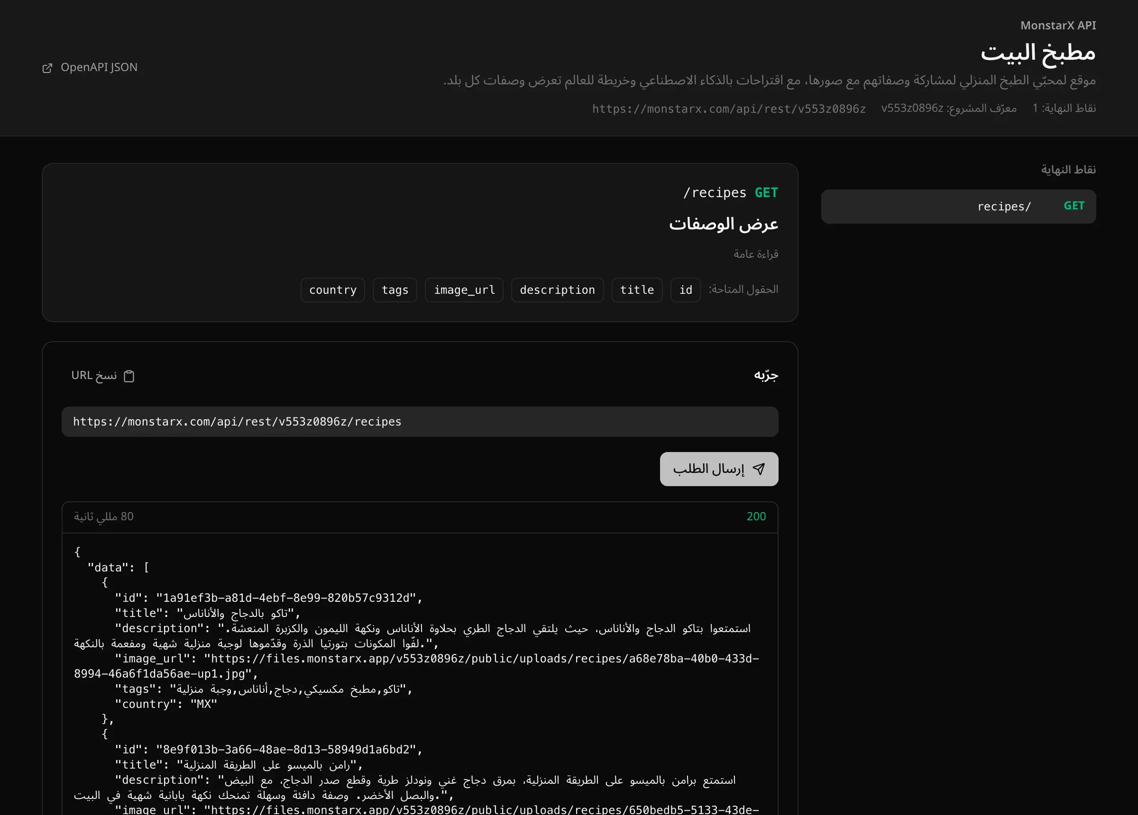The image size is (1138, 815).
Task: Click the clipboard icon next to نسخ URL
Action: point(129,376)
